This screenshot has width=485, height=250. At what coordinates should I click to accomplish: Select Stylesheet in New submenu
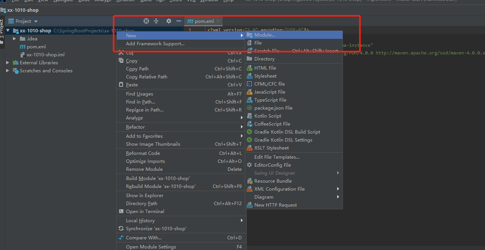coord(294,76)
